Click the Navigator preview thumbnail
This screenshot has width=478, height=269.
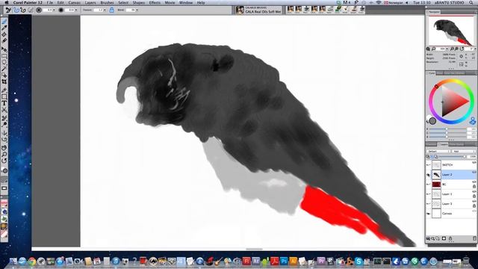point(451,31)
